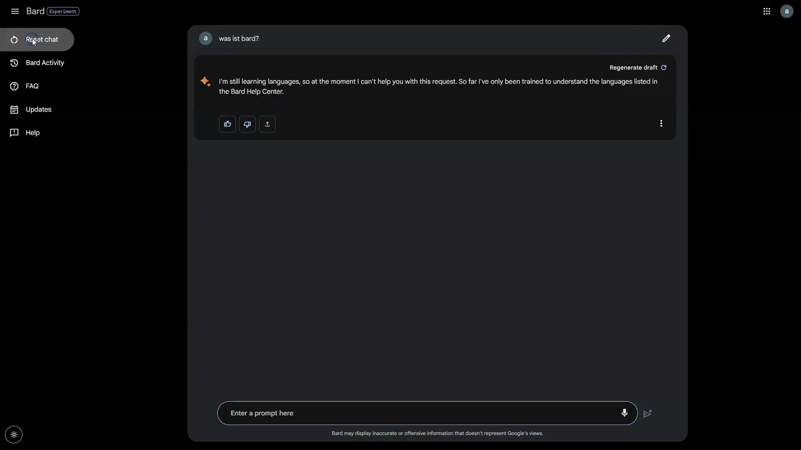Select FAQ from sidebar menu

[x=32, y=86]
